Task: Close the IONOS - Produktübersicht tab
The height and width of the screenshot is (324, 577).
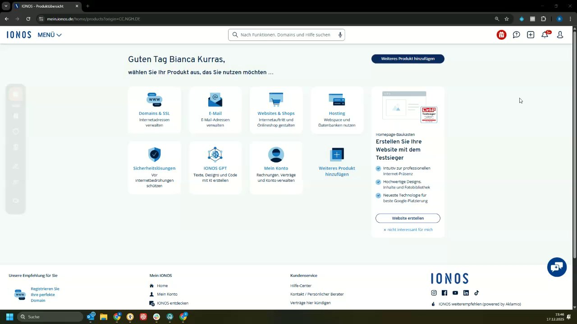Action: pyautogui.click(x=77, y=6)
